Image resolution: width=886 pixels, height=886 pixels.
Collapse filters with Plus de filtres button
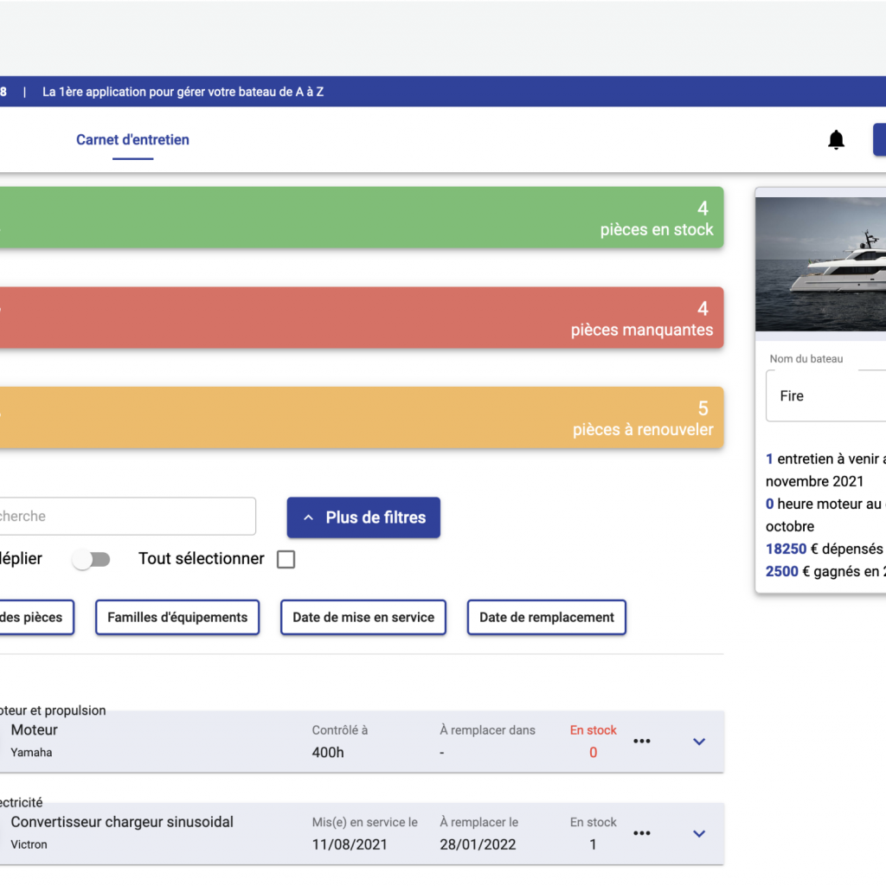coord(363,517)
